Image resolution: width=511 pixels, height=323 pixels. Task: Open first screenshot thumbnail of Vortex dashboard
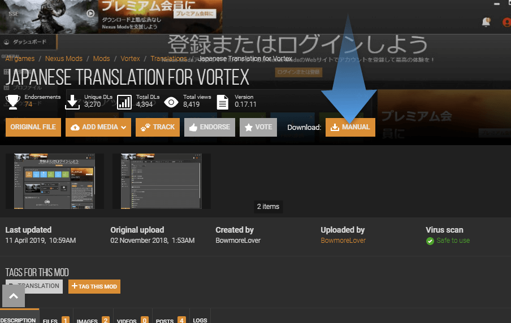tap(54, 181)
